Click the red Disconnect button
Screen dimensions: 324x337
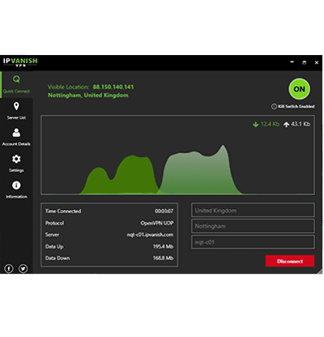290,261
